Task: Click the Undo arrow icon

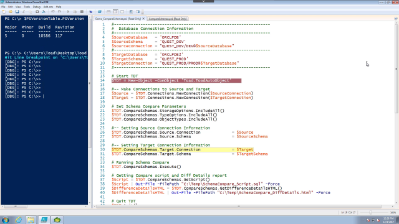Action: 52,12
